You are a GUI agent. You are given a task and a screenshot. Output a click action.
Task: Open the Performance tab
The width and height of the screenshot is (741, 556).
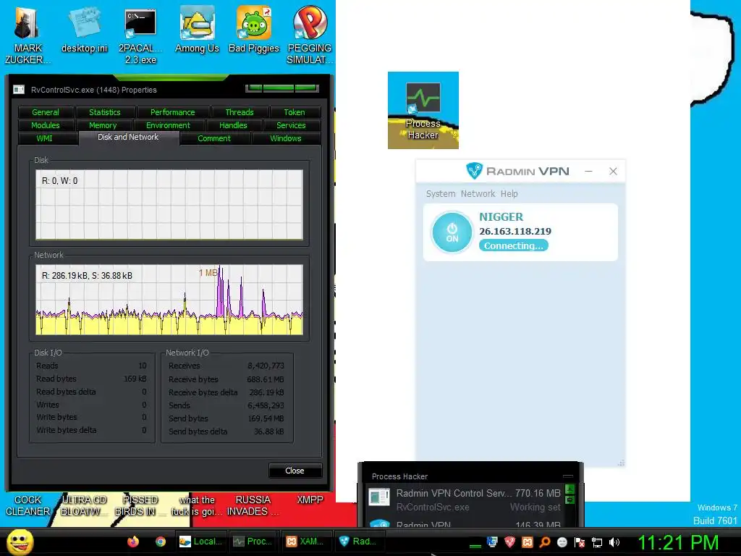[x=172, y=112]
